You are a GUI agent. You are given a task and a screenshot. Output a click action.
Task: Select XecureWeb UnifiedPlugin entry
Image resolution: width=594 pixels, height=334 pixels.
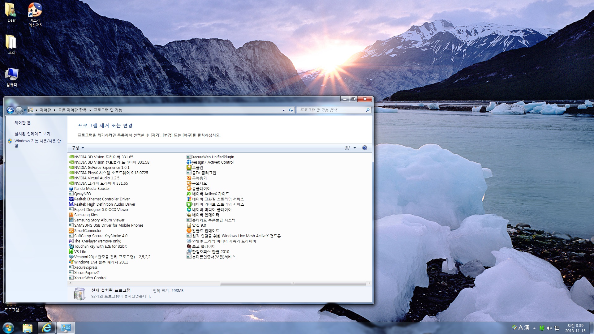tap(210, 157)
